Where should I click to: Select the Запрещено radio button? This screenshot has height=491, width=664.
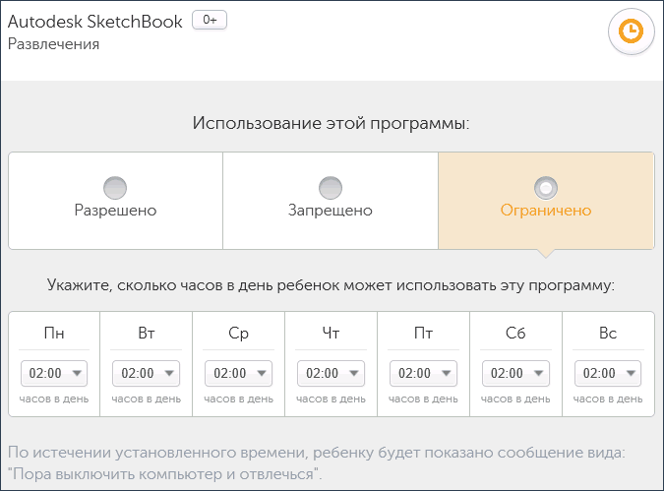click(x=331, y=187)
